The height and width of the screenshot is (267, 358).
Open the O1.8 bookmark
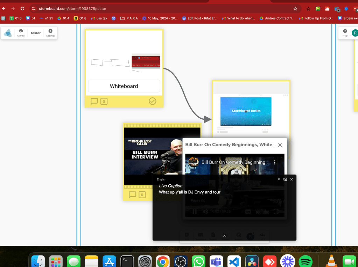pyautogui.click(x=80, y=18)
